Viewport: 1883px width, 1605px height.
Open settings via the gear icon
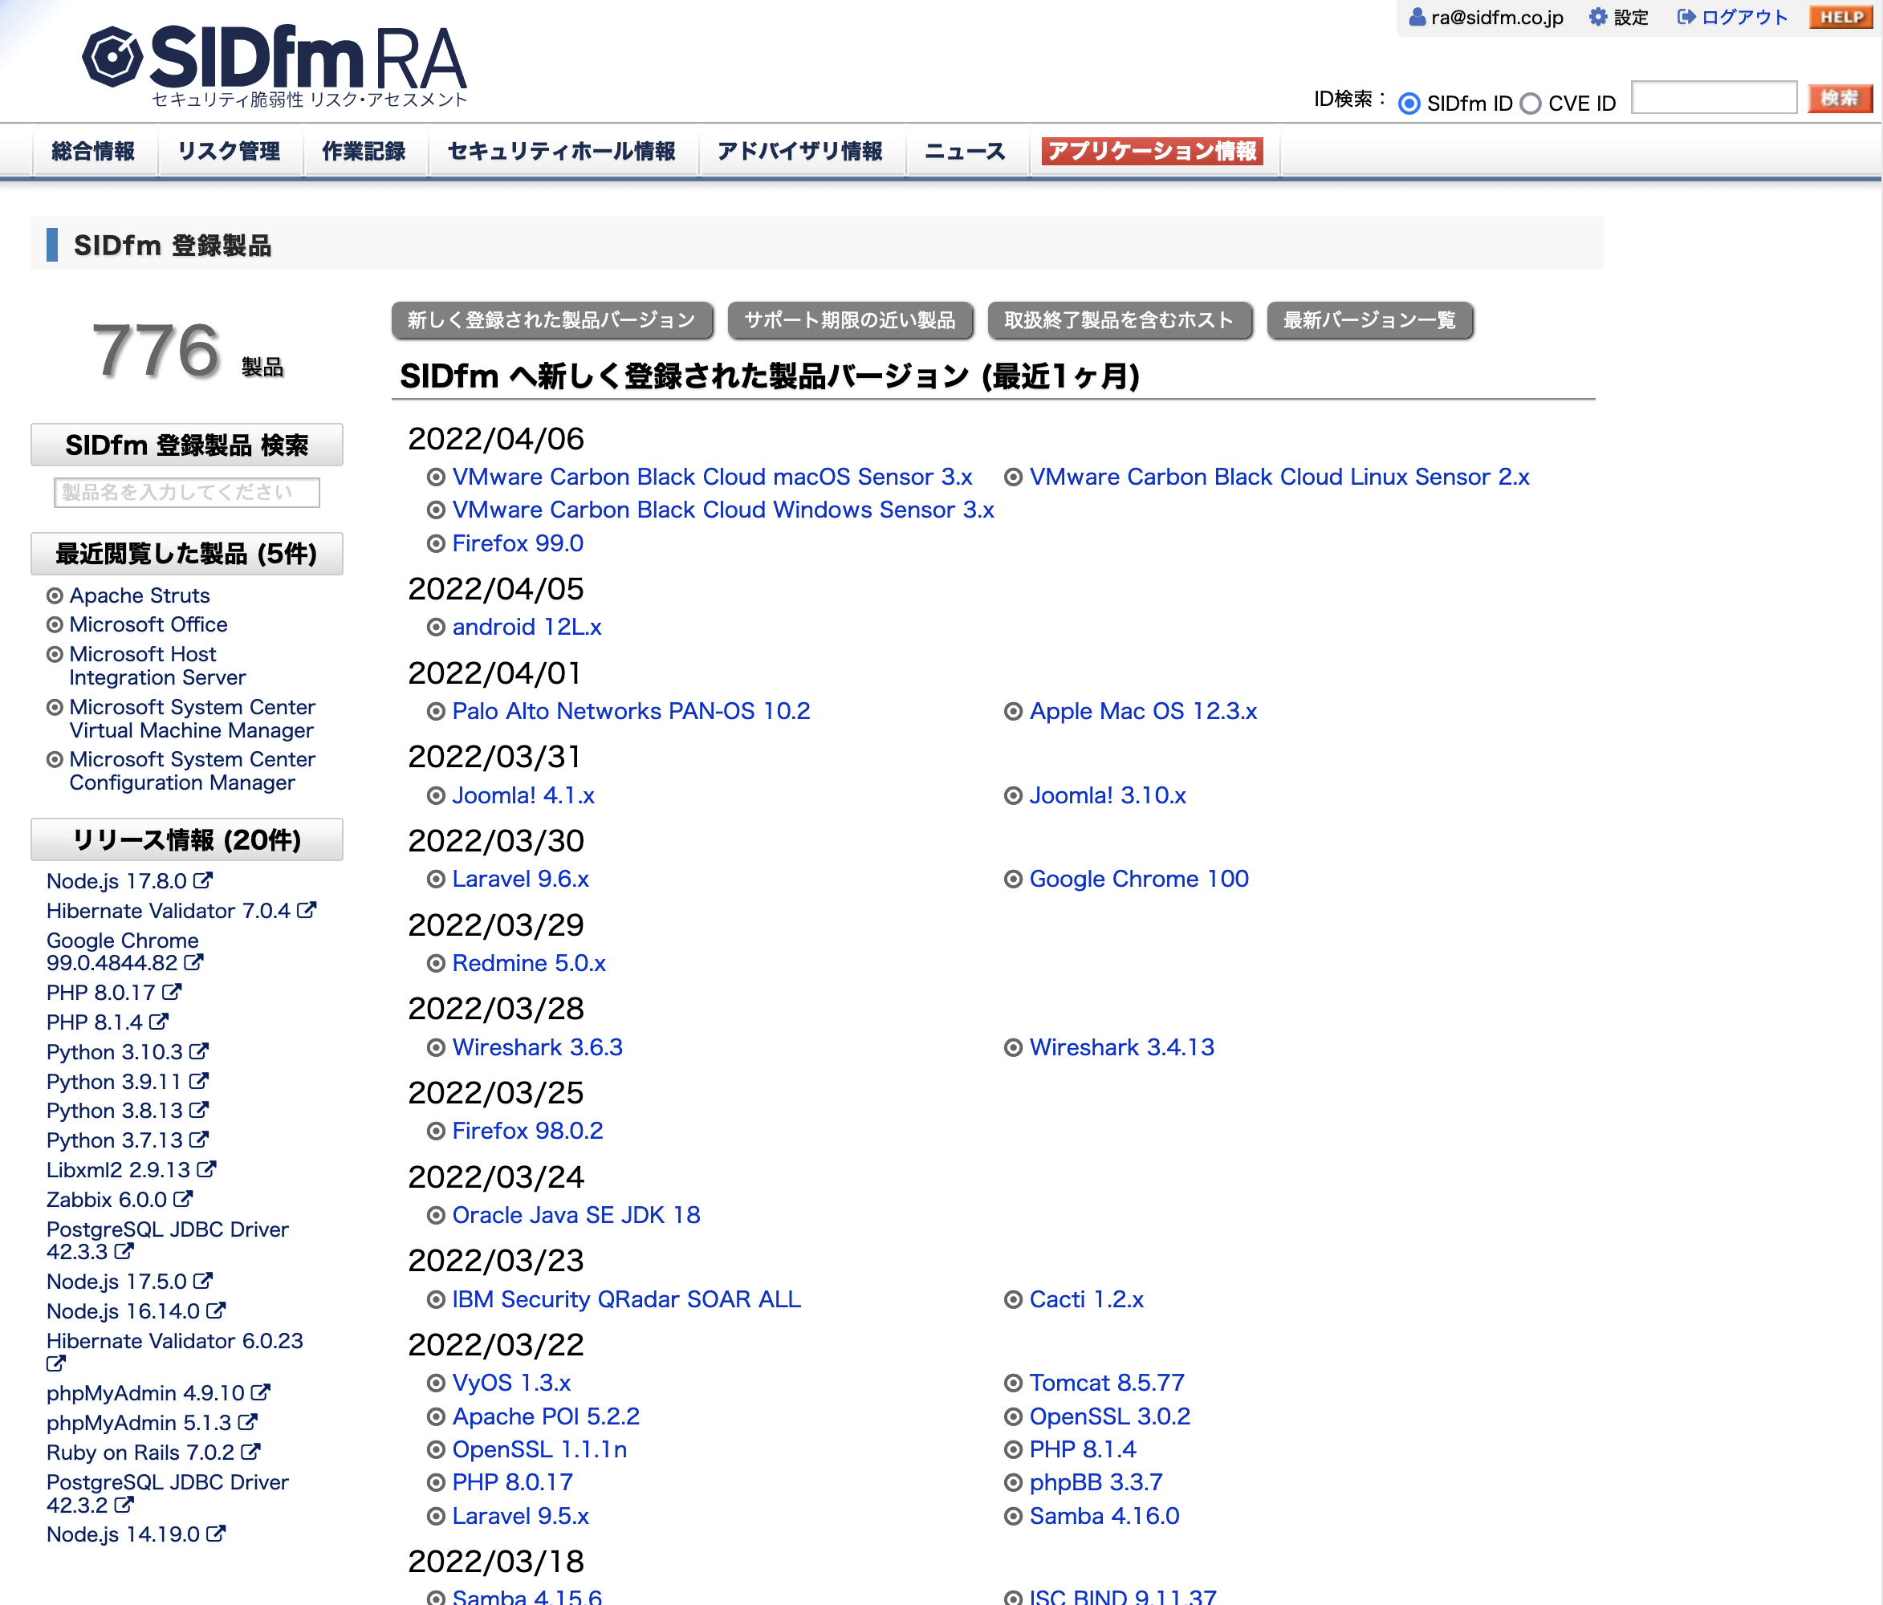(x=1597, y=18)
